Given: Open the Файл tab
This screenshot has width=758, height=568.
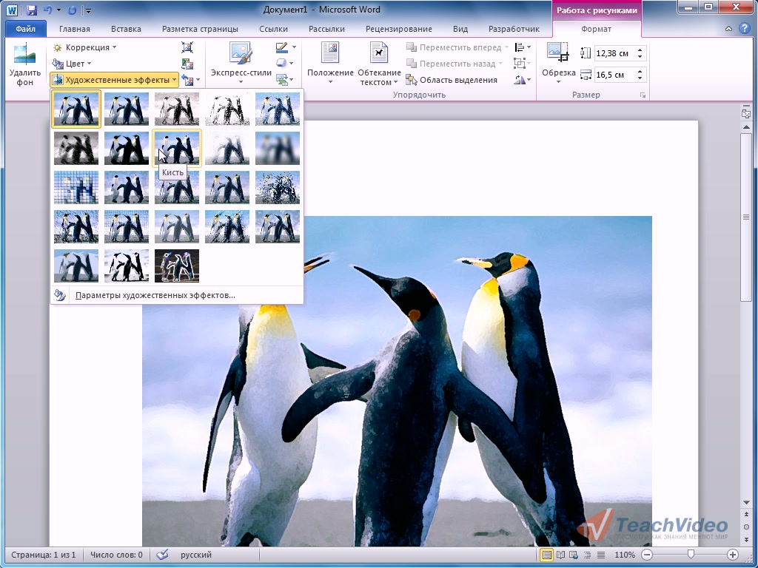Looking at the screenshot, I should [26, 29].
